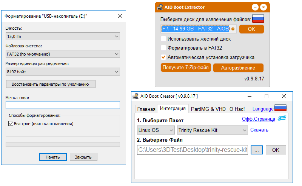Check the Форматировать в FAT32 option
The width and height of the screenshot is (302, 186).
tap(163, 48)
